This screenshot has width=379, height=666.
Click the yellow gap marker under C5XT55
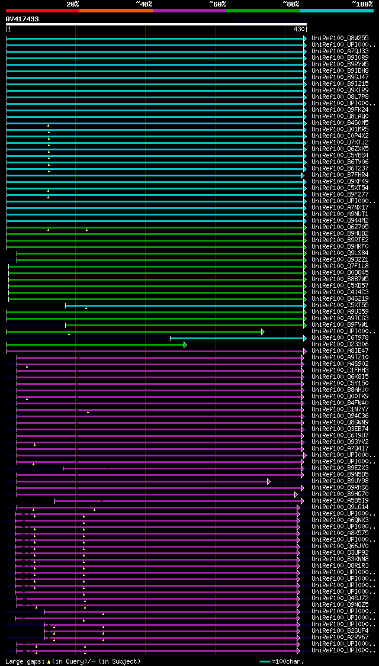click(86, 308)
